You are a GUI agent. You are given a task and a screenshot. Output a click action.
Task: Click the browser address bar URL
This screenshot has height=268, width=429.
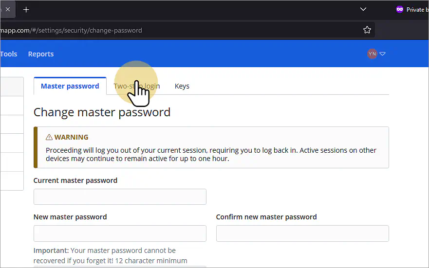coord(71,30)
